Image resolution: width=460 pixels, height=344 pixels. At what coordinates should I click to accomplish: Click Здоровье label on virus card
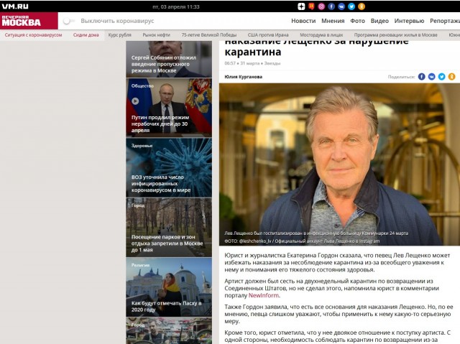pos(142,146)
